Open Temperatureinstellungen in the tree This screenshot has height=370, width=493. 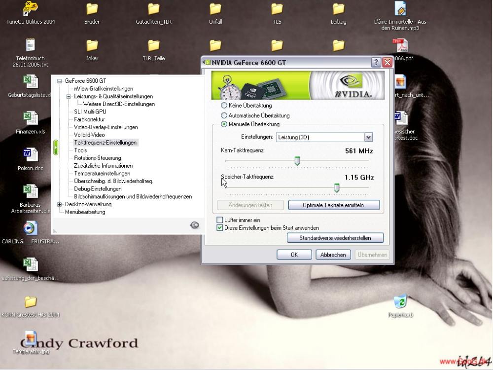102,173
